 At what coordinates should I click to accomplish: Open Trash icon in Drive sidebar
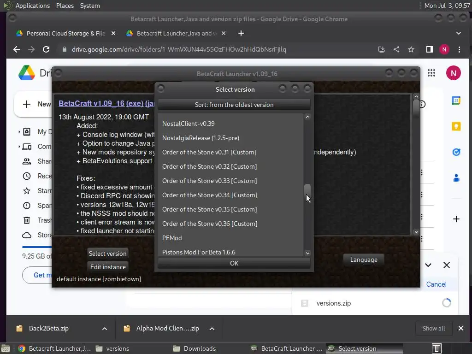point(27,220)
